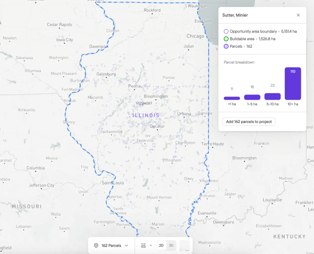The width and height of the screenshot is (314, 254).
Task: Click the Galesburg city label
Action: (106, 74)
